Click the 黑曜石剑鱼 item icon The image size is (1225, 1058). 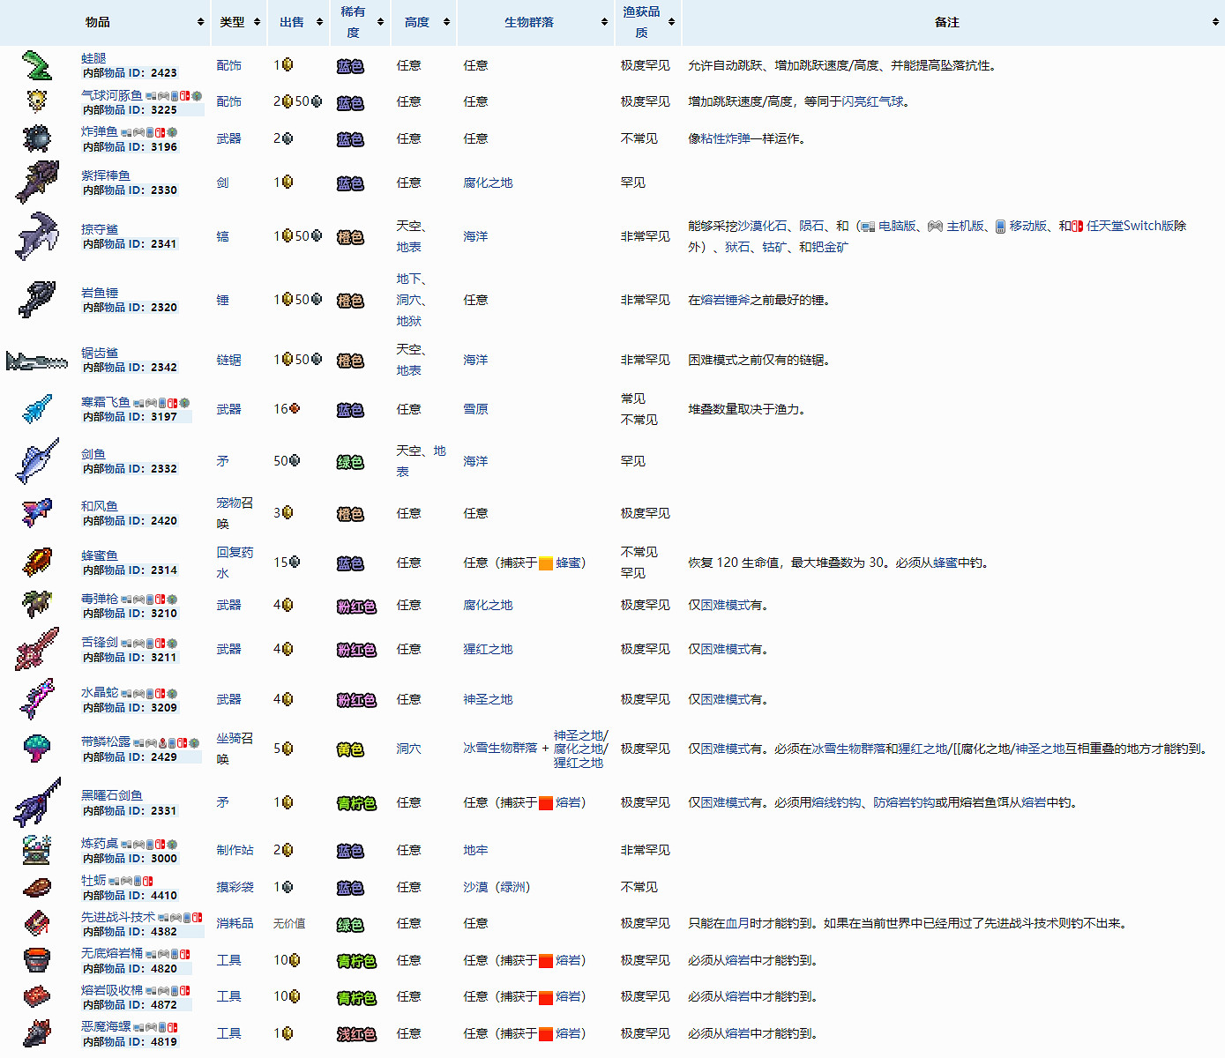coord(37,802)
